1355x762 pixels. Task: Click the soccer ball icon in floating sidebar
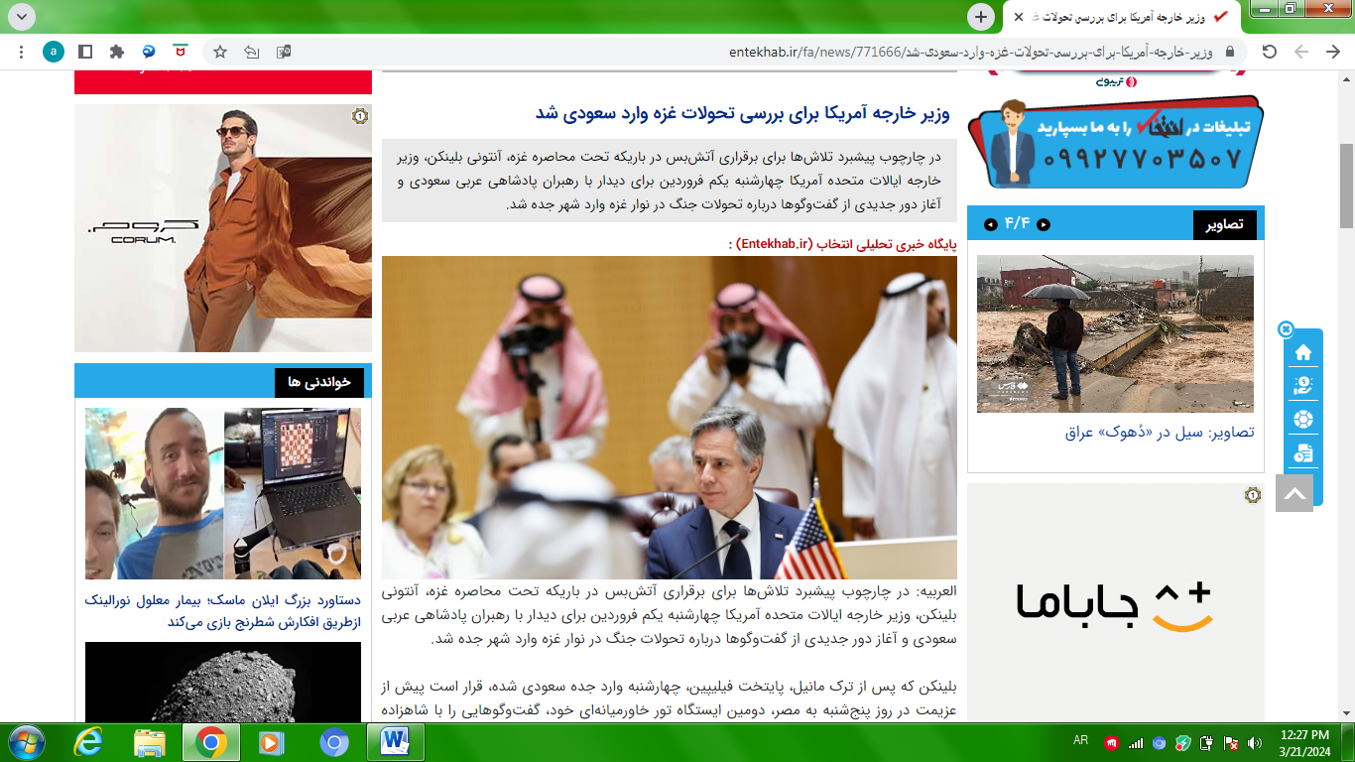[x=1303, y=420]
